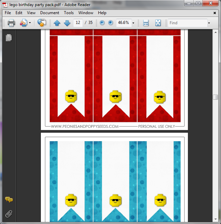The width and height of the screenshot is (221, 224).
Task: Go to previous page with up arrow
Action: (x=57, y=23)
